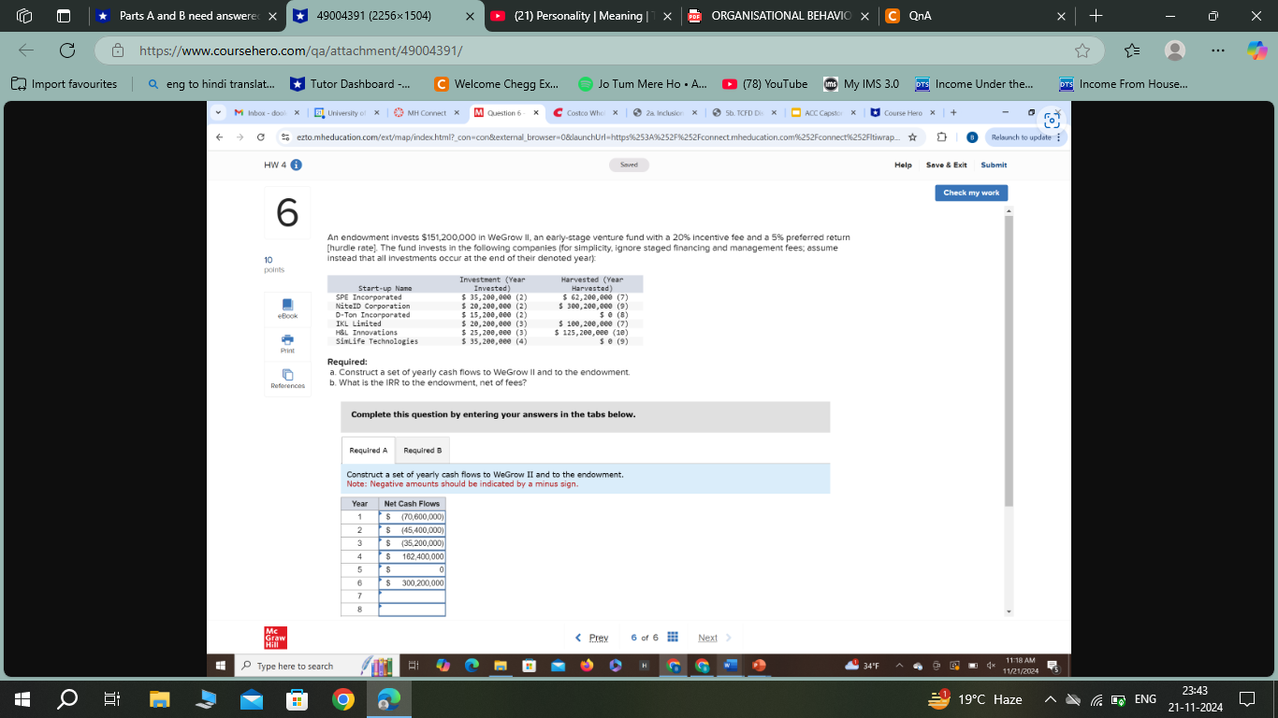Open the Jo Tum Mere Ho bookmark
This screenshot has height=718, width=1278.
click(x=642, y=83)
